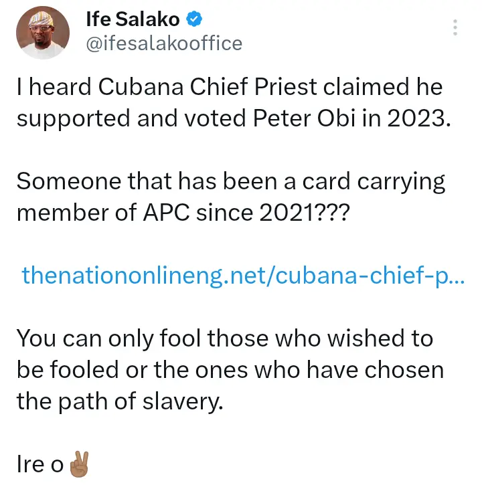Click the blue verified badge
The image size is (482, 487).
tap(194, 20)
